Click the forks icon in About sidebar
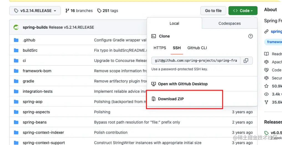This screenshot has height=145, width=282. [x=266, y=102]
